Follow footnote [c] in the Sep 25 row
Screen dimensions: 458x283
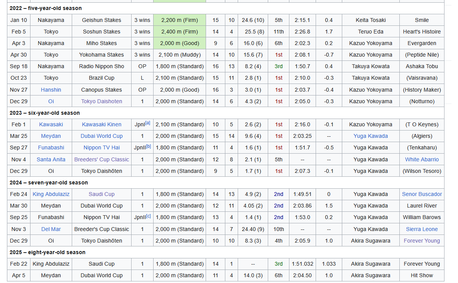(x=149, y=216)
